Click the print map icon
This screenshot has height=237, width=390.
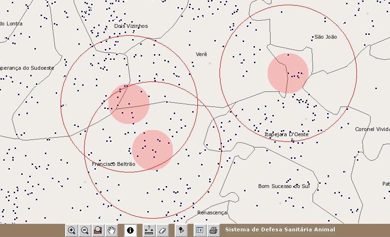pyautogui.click(x=213, y=230)
